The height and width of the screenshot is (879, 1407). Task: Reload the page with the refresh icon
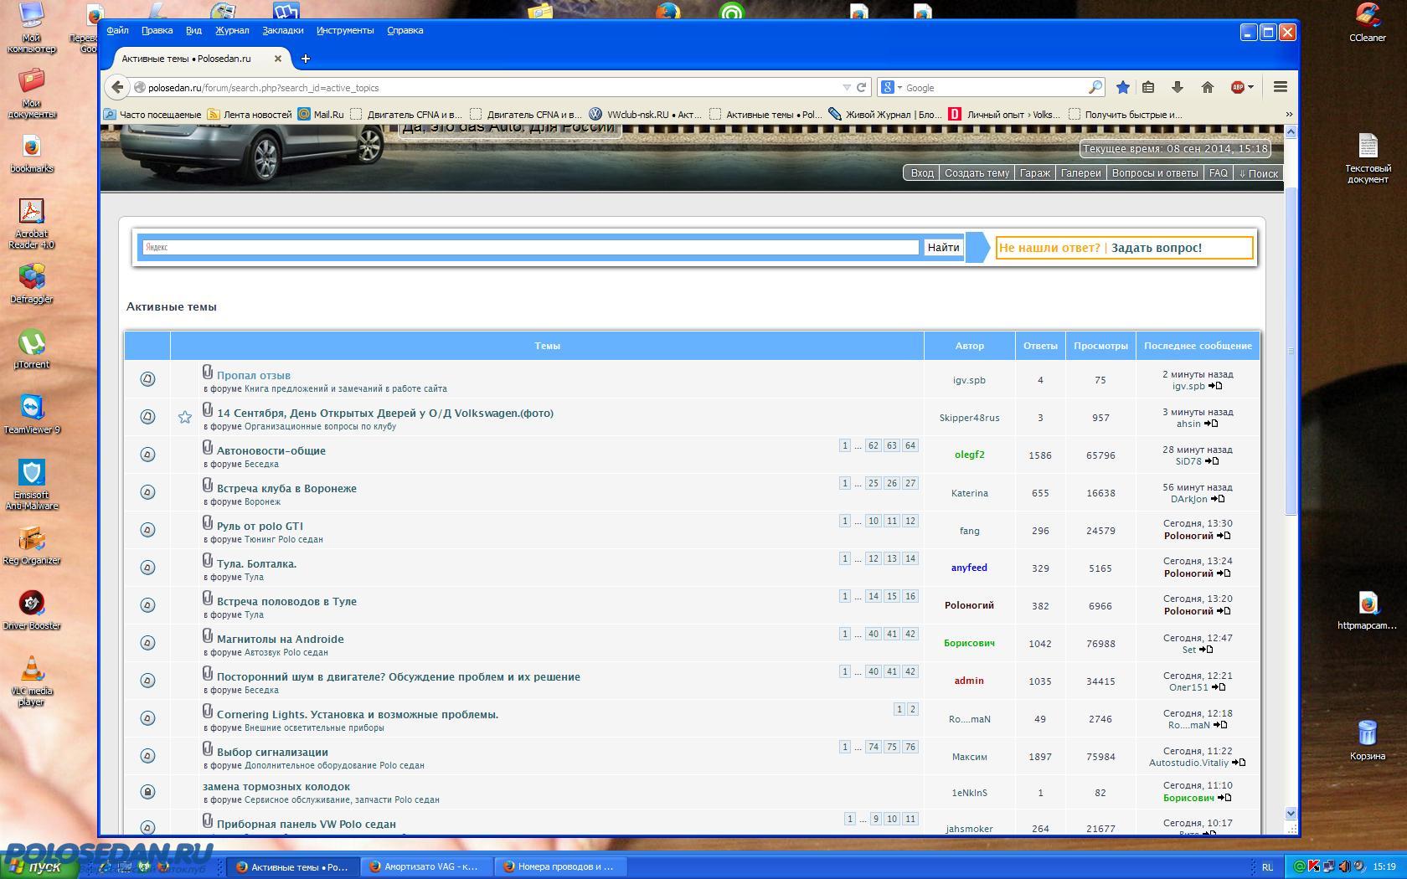tap(860, 87)
